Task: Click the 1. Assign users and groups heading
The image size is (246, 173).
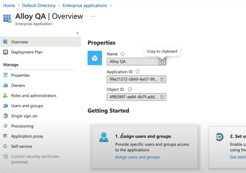Action: click(143, 136)
